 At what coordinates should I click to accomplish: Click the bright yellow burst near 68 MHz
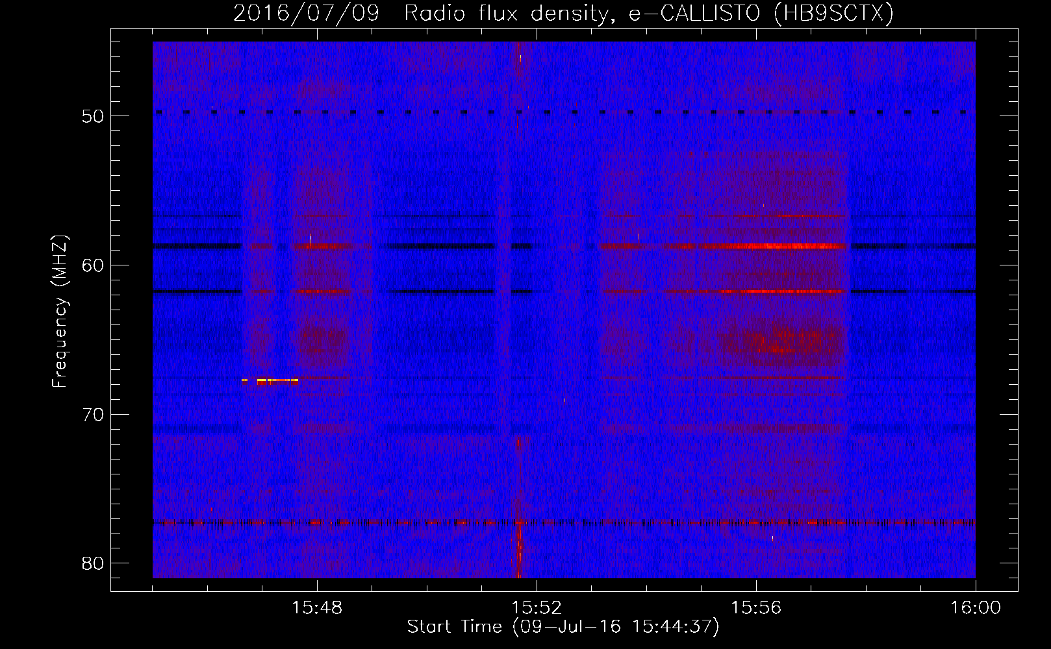270,381
